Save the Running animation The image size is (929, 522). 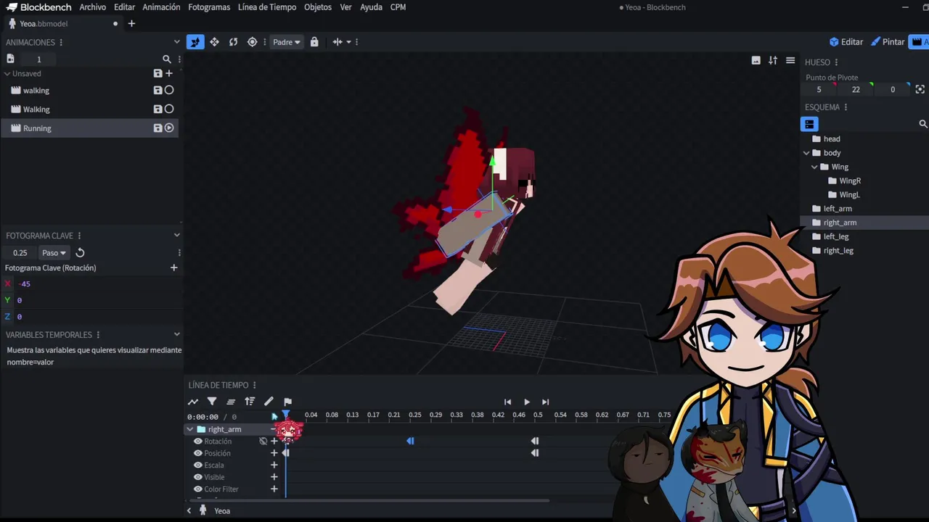[x=157, y=128]
